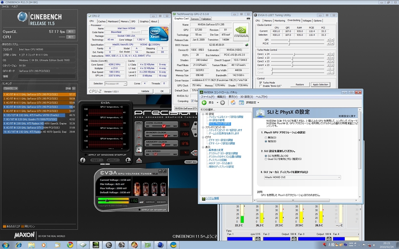Switch to GPU-Z Sensors tab
This screenshot has height=249, width=399.
[195, 19]
